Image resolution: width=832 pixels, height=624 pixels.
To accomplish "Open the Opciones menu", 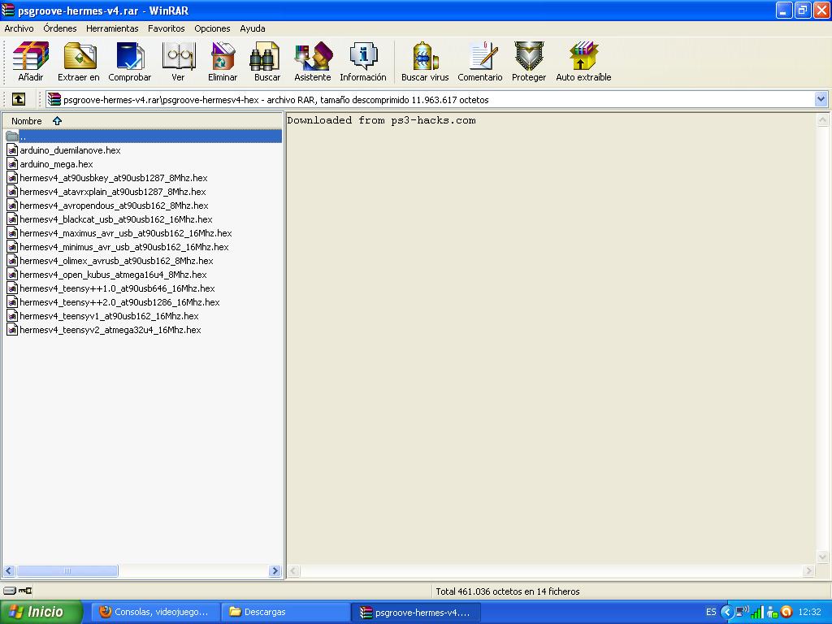I will [212, 28].
